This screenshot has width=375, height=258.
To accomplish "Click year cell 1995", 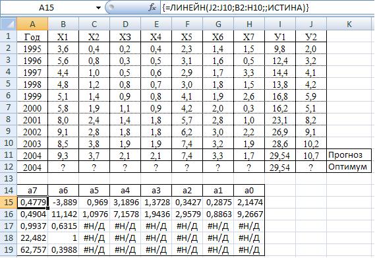I will 32,49.
